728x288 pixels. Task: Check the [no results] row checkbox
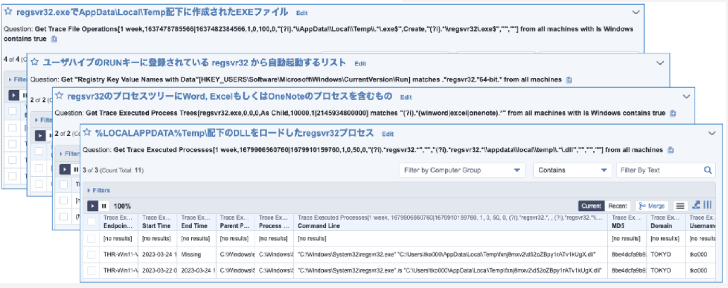[91, 238]
